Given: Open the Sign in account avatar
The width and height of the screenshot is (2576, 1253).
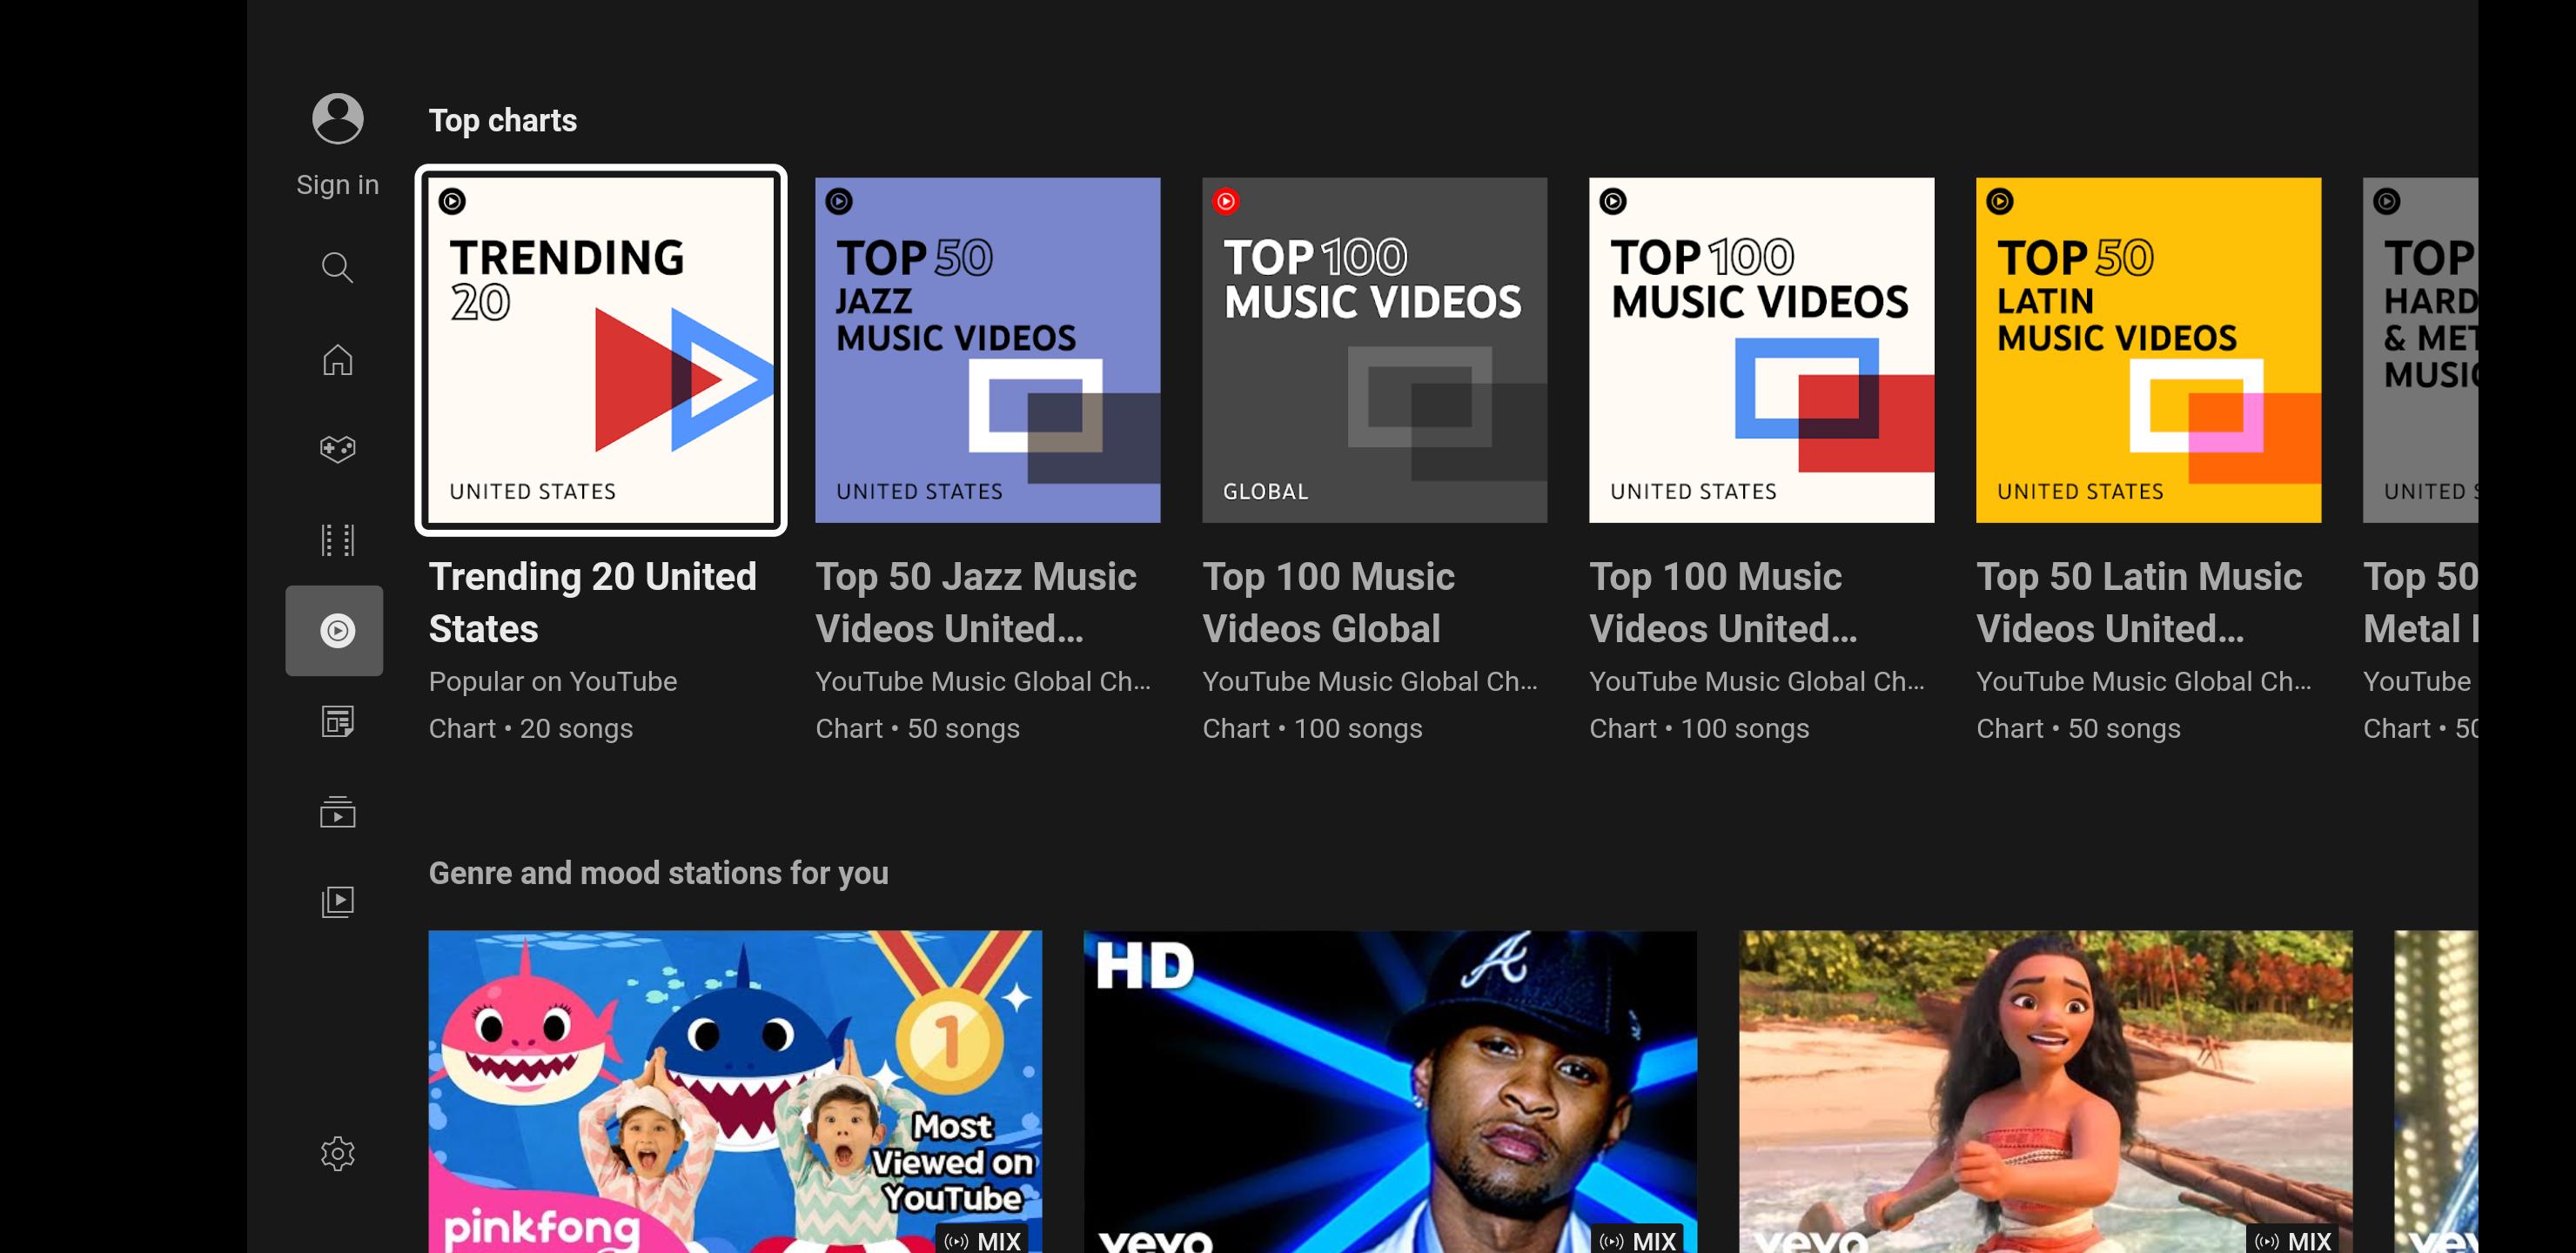Looking at the screenshot, I should tap(337, 119).
